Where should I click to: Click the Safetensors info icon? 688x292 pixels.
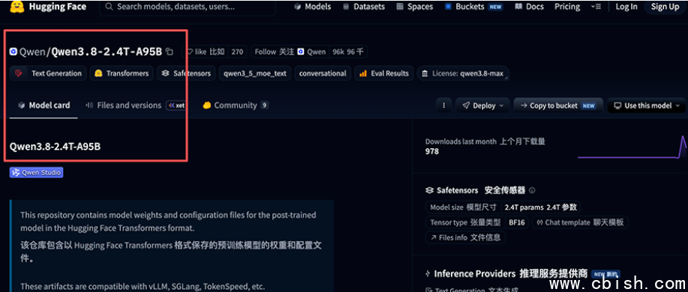(532, 190)
